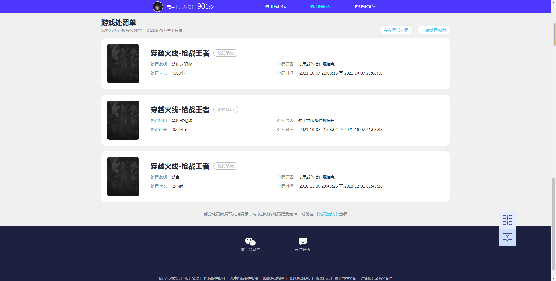Screen dimensions: 556x281
Task: Open footer link 腾讯互动娱乐
Action: pyautogui.click(x=169, y=278)
